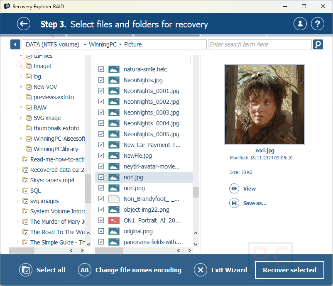
Task: Click the navigate-up arrow beside path bar
Action: (x=15, y=44)
